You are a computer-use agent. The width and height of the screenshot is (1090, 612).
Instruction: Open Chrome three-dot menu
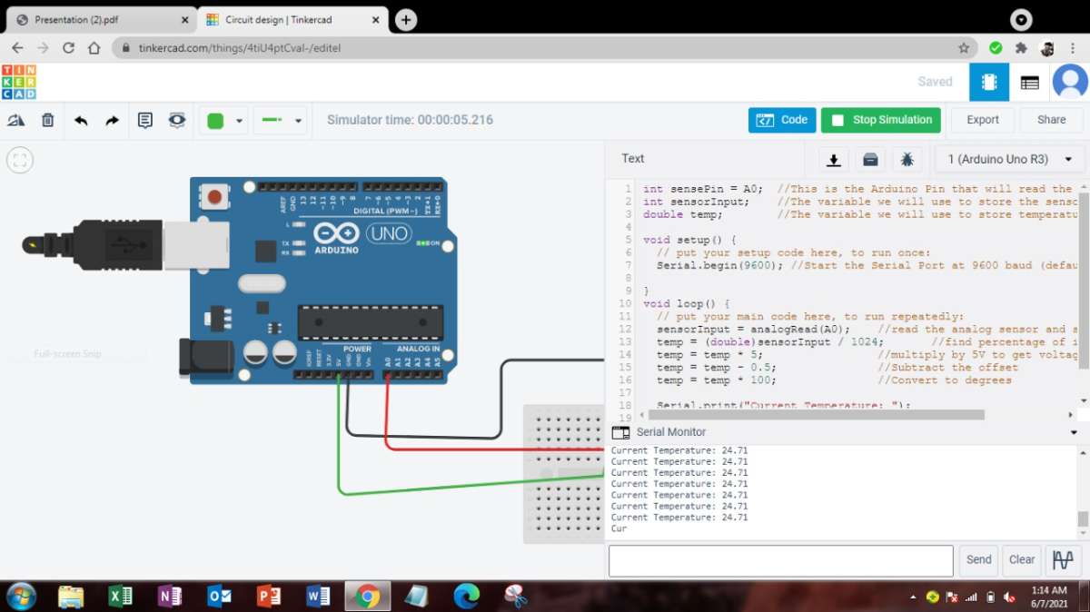point(1073,48)
